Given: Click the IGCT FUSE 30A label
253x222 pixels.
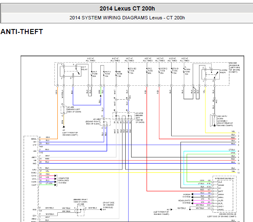Looking at the screenshot, I should coord(95,74).
